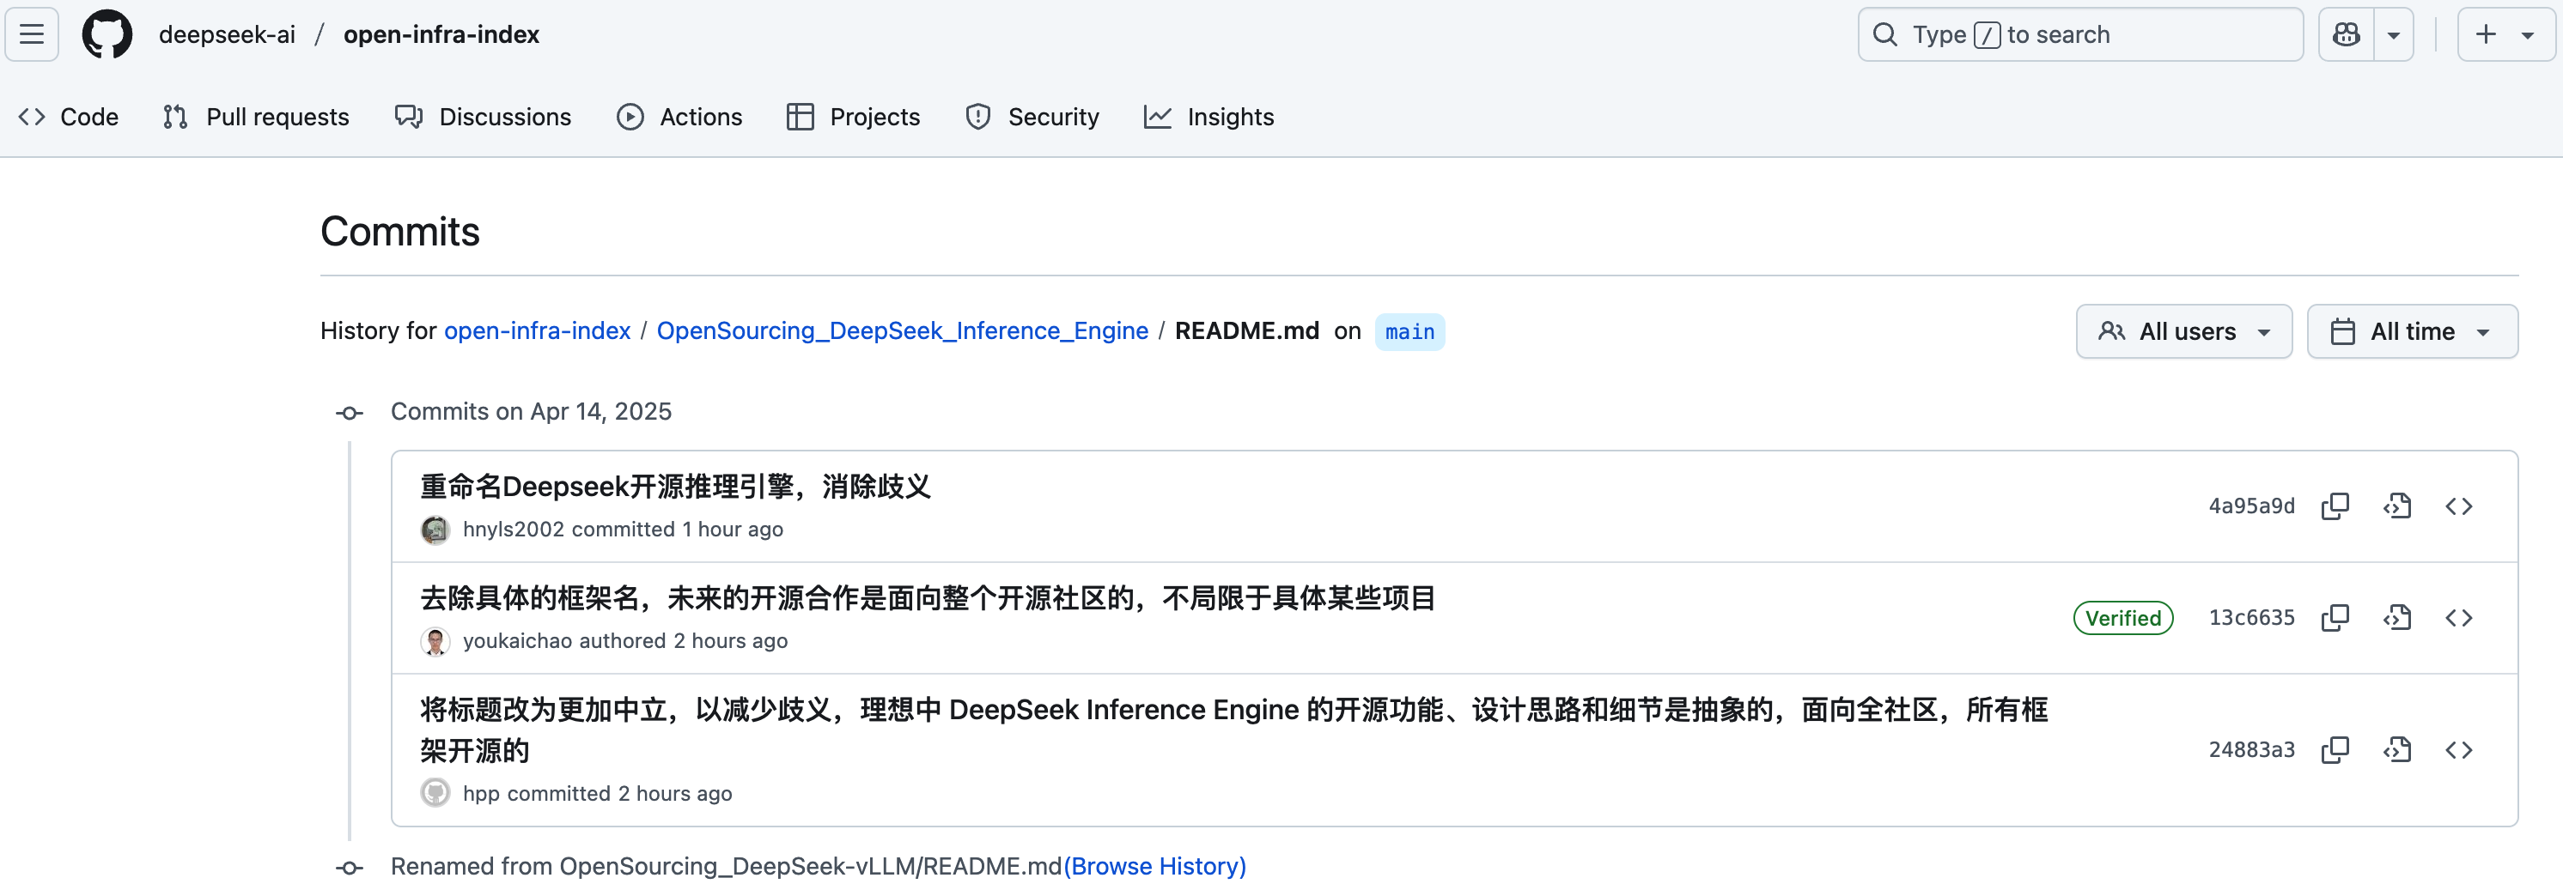Open the hamburger navigation menu

[32, 35]
